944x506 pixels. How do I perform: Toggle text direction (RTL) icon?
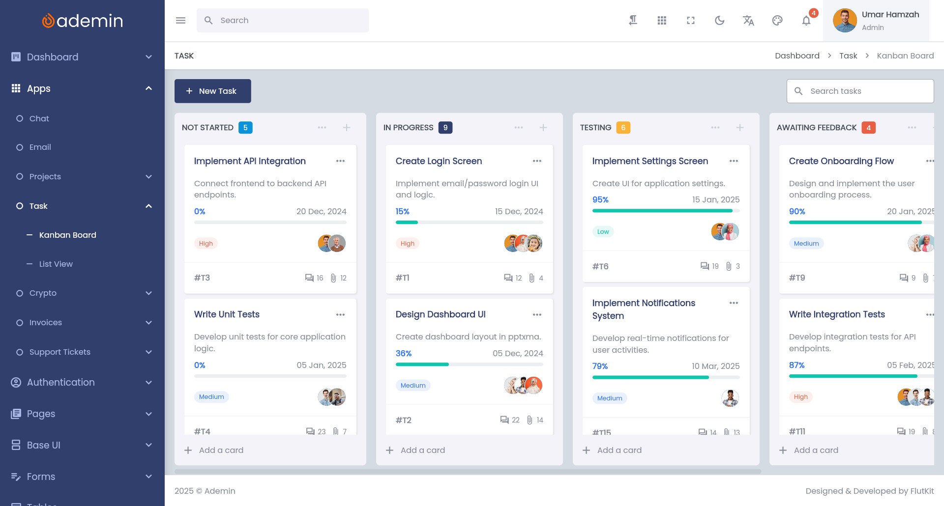[633, 21]
